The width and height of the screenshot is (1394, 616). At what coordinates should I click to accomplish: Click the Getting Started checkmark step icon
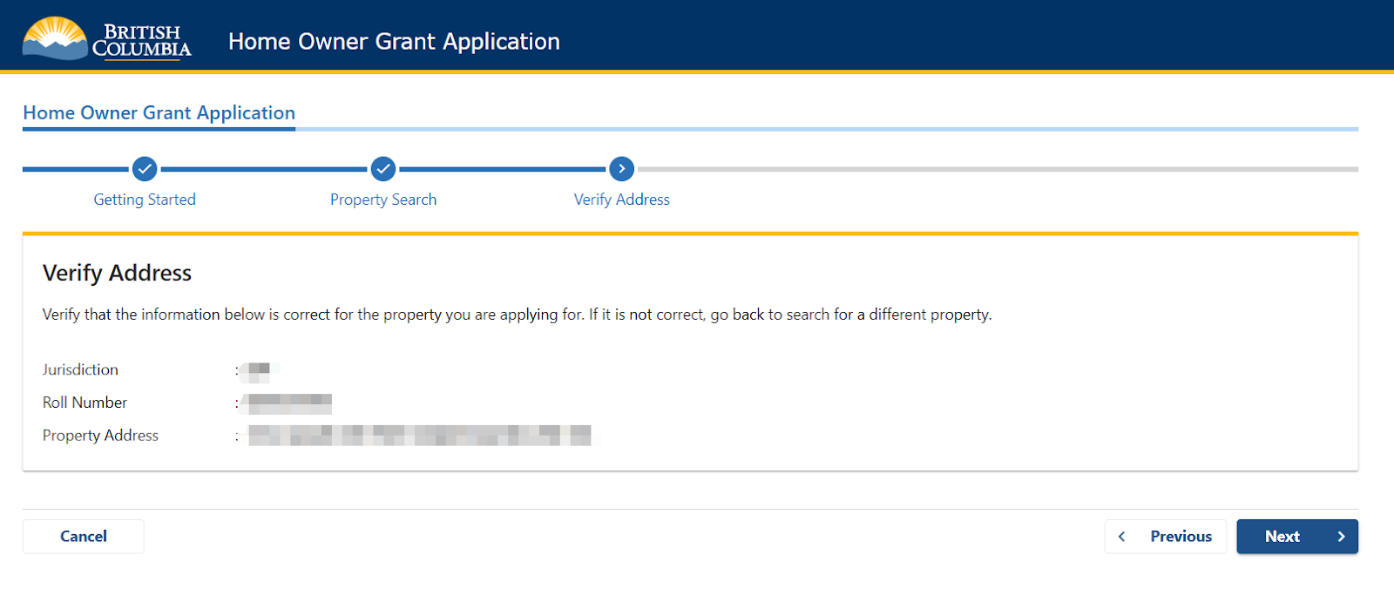(145, 169)
